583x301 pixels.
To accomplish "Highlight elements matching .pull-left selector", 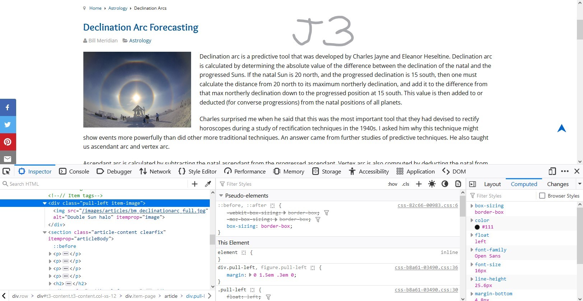I will [253, 290].
